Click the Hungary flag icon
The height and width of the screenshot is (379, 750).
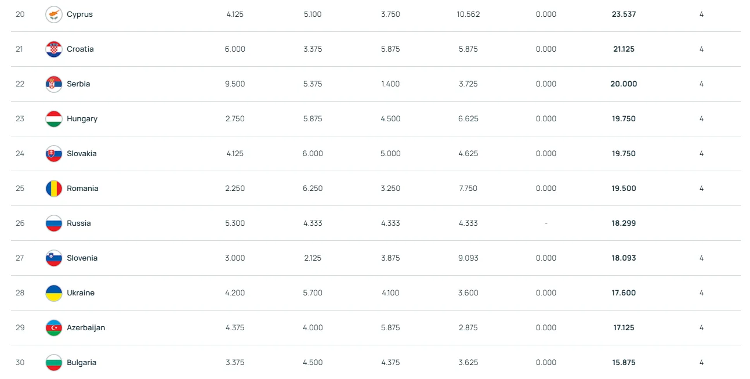(54, 119)
